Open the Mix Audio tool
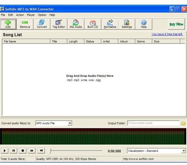This screenshot has height=165, width=187. tap(76, 24)
